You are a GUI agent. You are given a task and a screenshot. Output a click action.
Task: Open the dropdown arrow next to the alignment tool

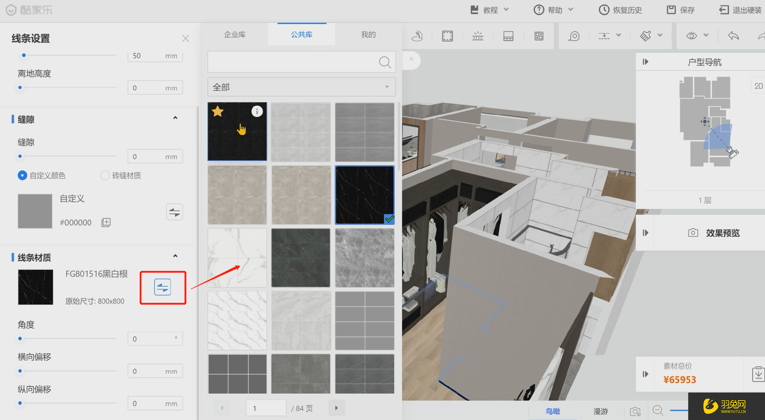pyautogui.click(x=619, y=35)
